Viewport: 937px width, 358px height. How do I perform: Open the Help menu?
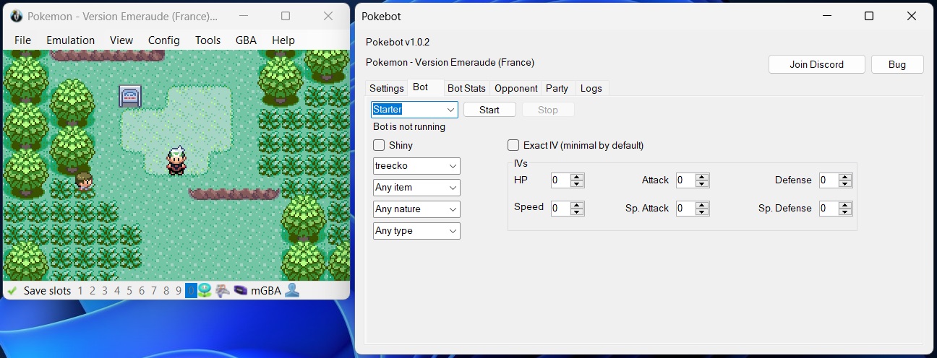pyautogui.click(x=283, y=40)
